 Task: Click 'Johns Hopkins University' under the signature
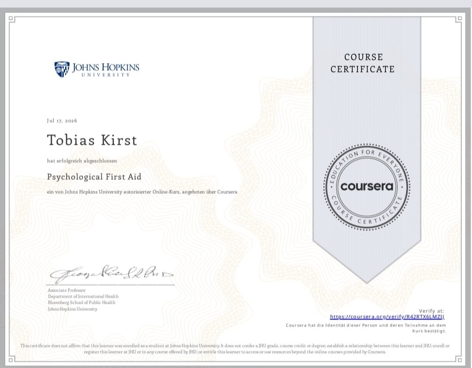pyautogui.click(x=73, y=309)
